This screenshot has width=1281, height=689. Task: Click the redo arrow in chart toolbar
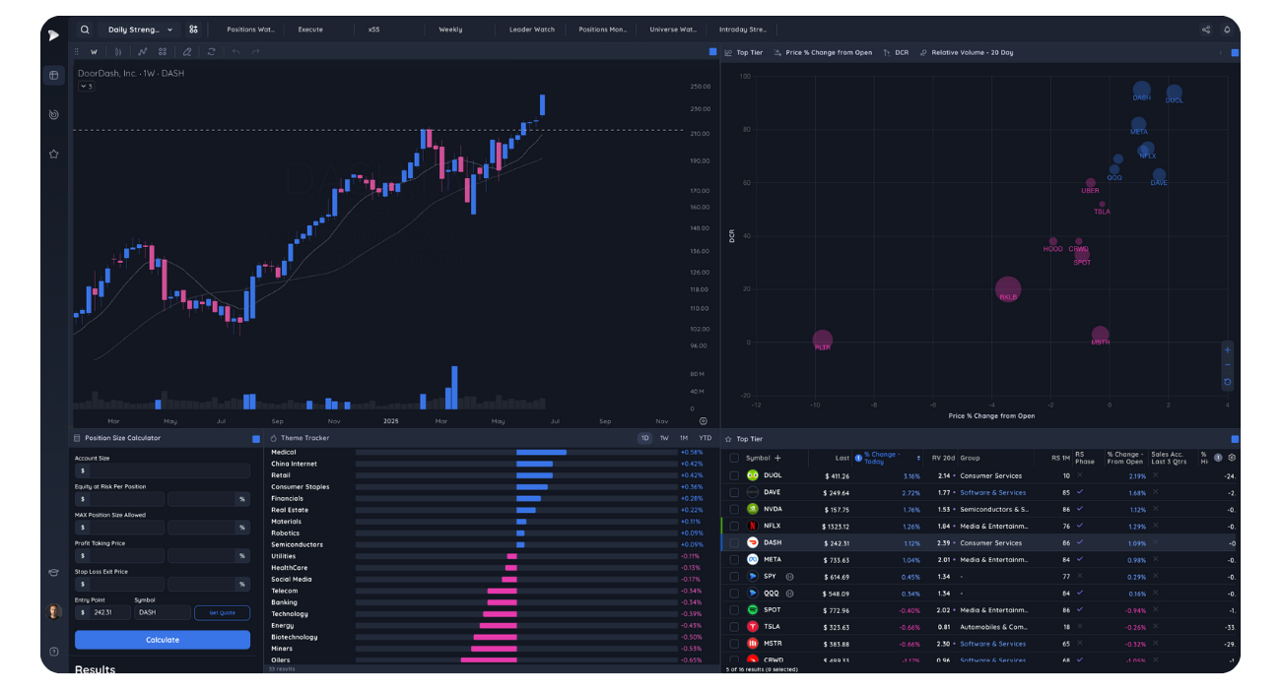point(256,52)
